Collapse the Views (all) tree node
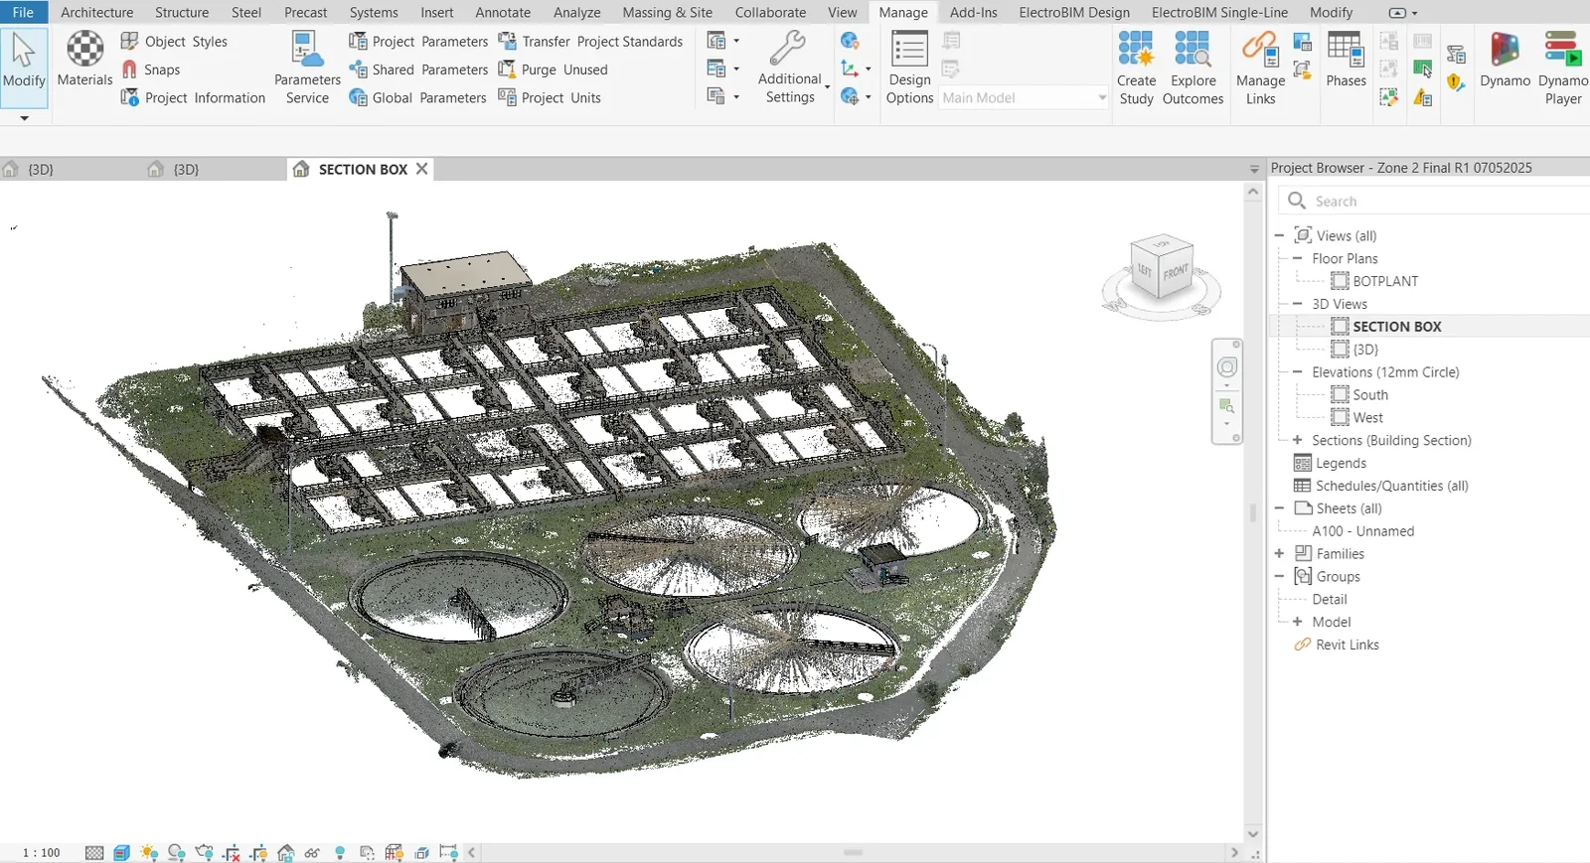 pyautogui.click(x=1280, y=235)
